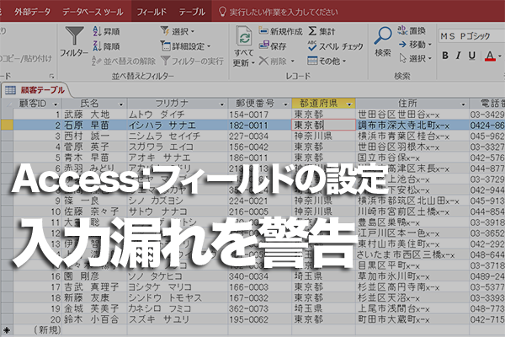
Task: Click the 置換 replace icon
Action: [x=402, y=30]
